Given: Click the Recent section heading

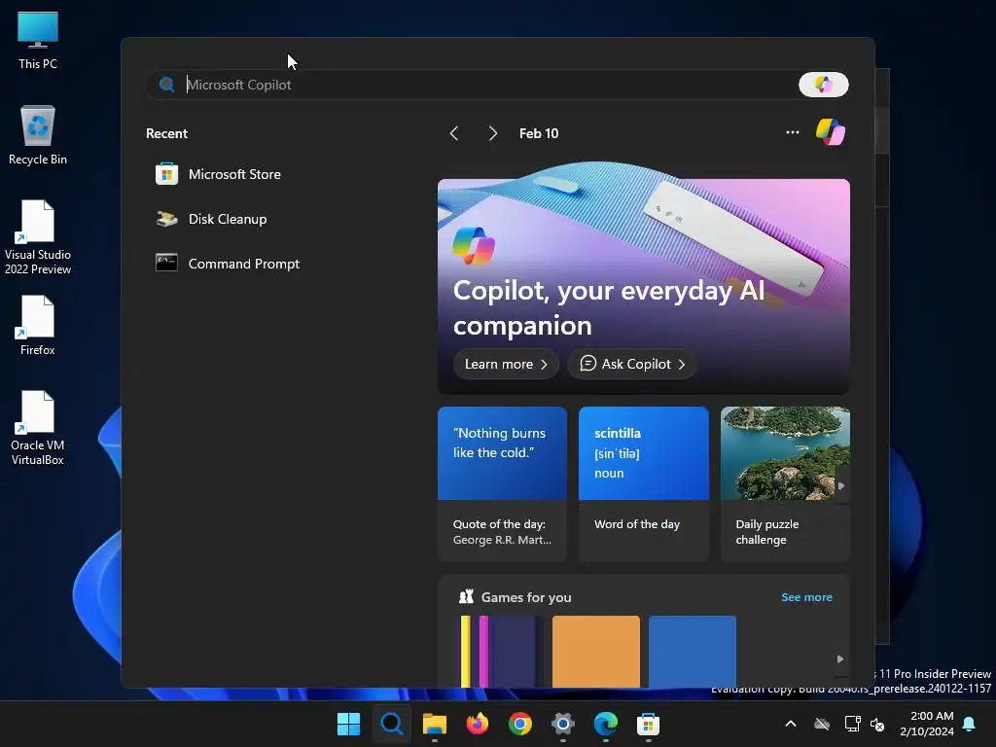Looking at the screenshot, I should pos(166,133).
